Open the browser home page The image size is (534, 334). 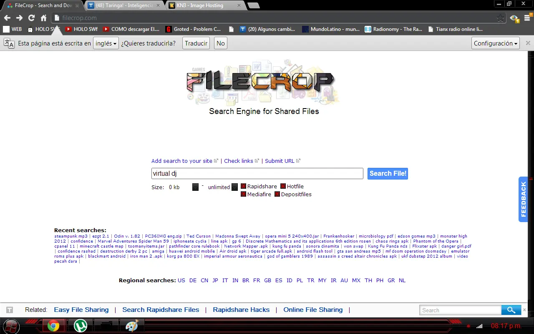(43, 18)
